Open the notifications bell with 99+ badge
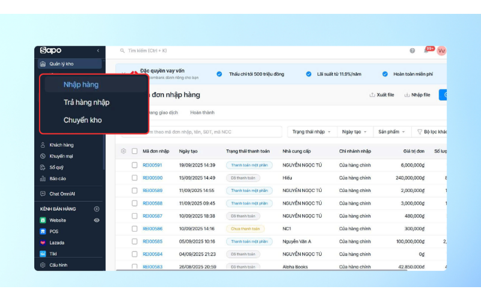This screenshot has width=481, height=301. [426, 51]
